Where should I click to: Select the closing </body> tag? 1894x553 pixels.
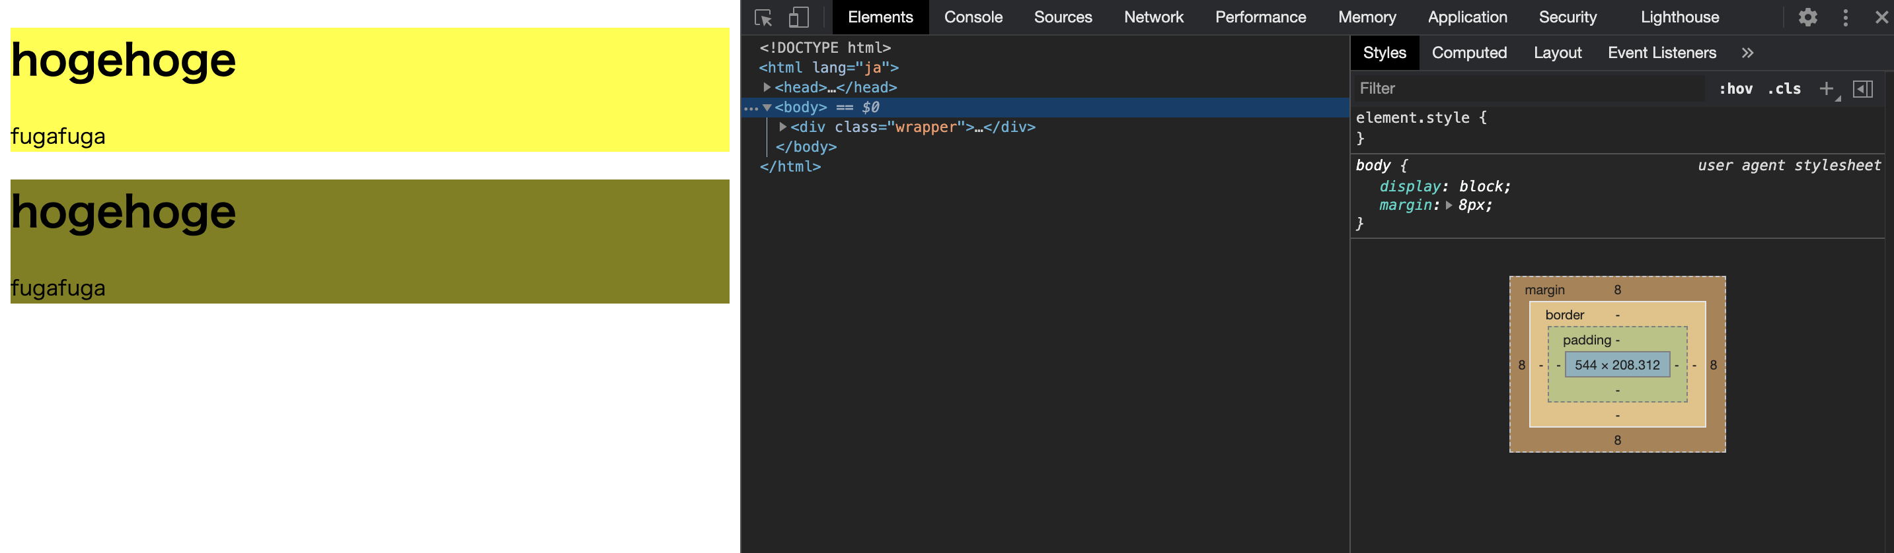click(806, 147)
